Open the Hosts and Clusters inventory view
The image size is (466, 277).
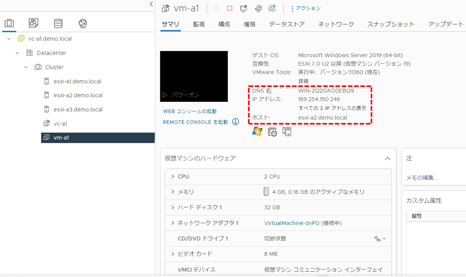coord(9,23)
